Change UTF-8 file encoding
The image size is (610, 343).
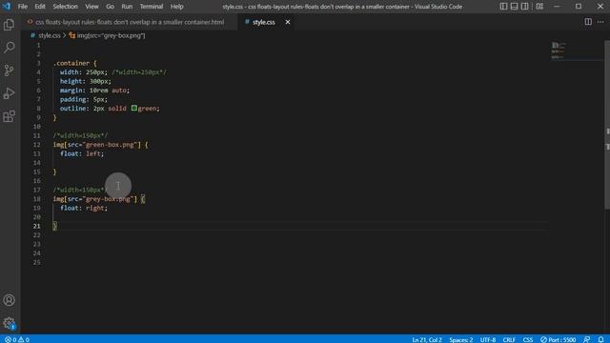(488, 339)
